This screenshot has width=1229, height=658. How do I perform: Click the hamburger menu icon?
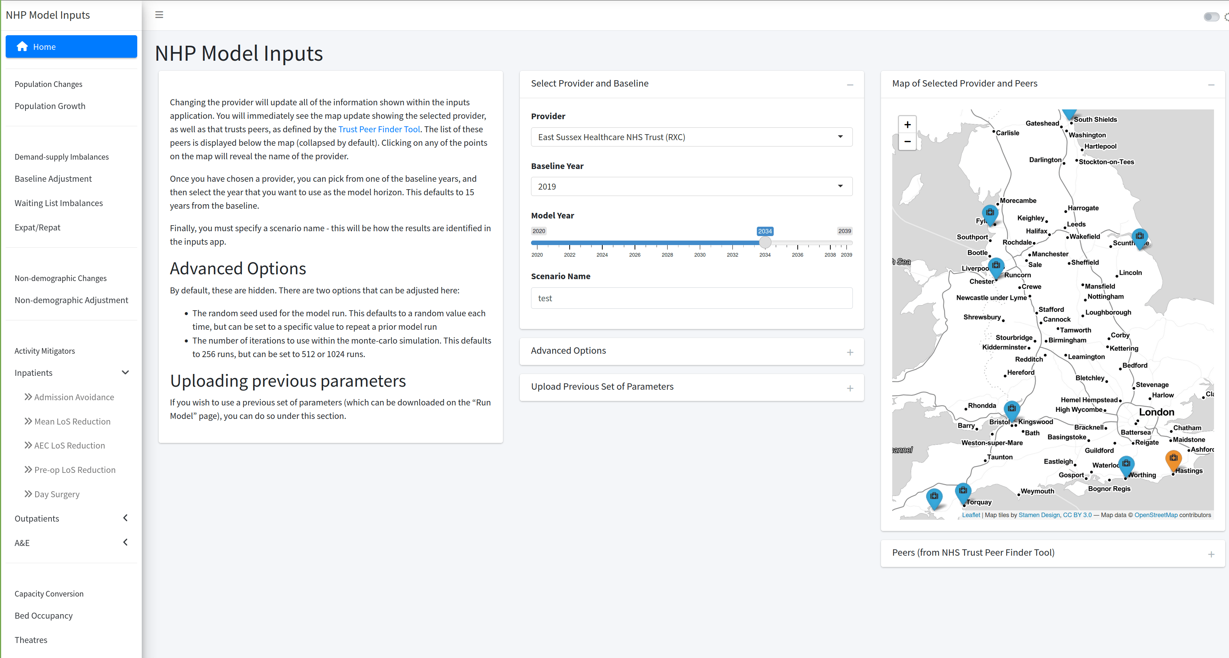[x=159, y=15]
